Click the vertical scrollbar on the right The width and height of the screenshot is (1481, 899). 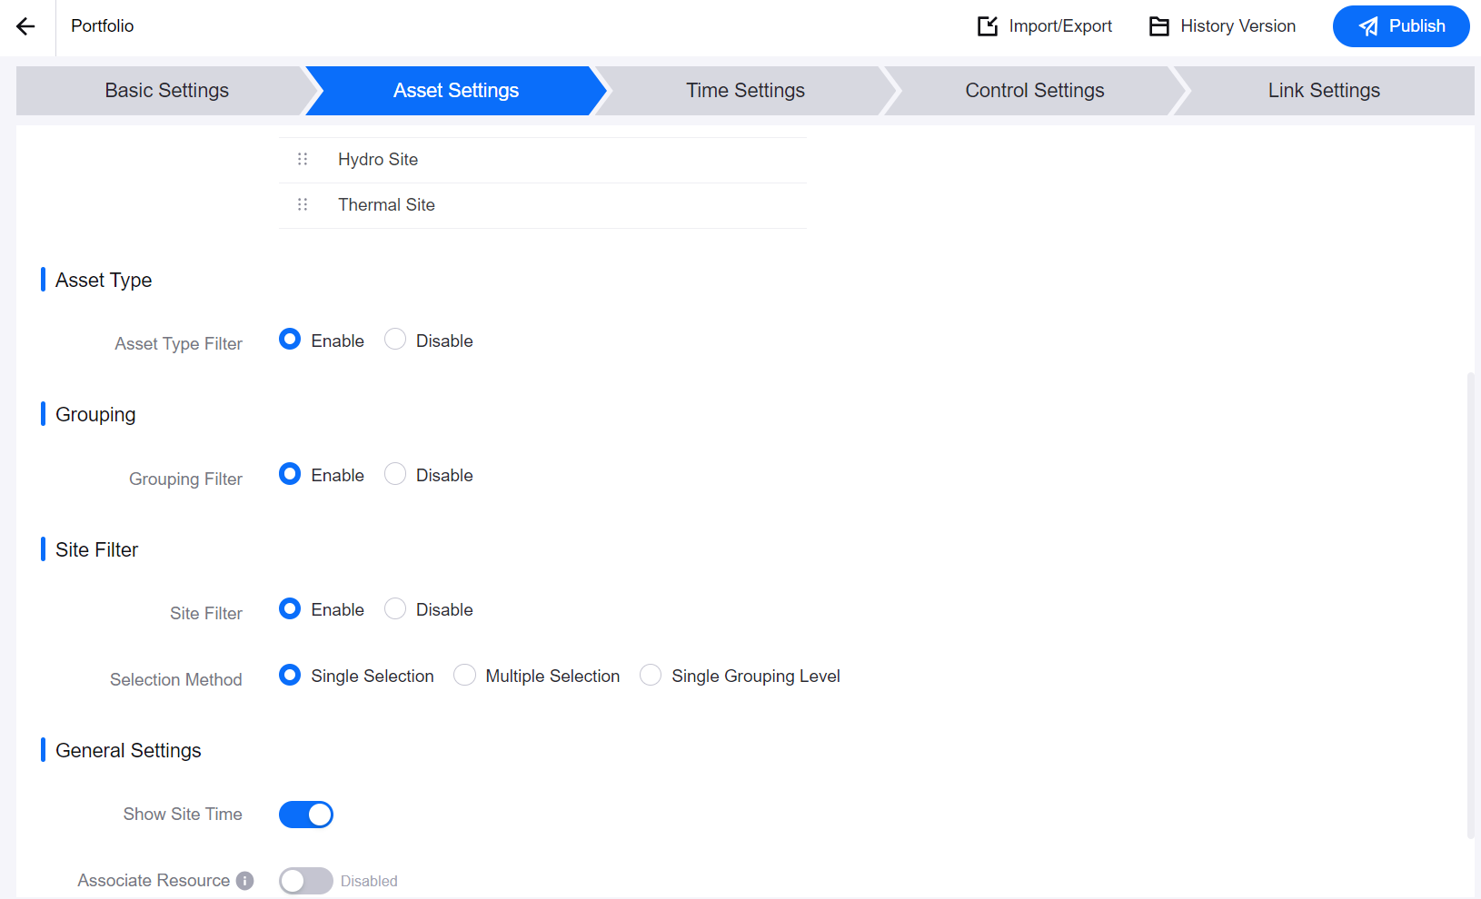click(1470, 604)
